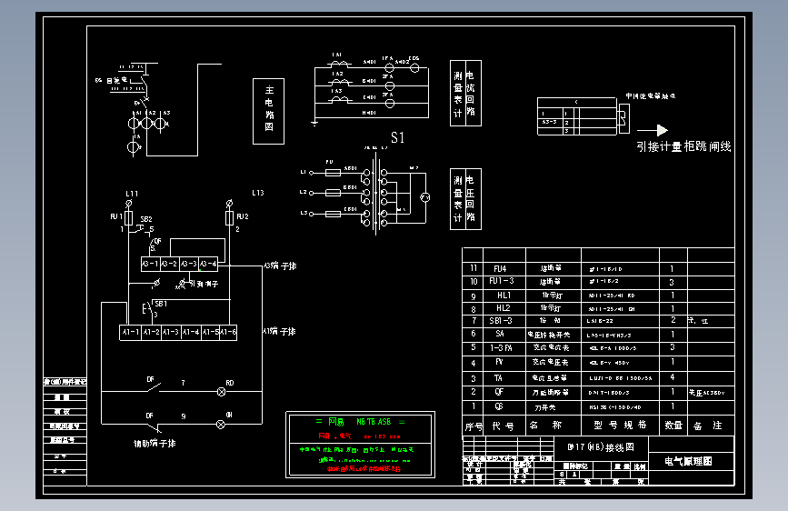
Task: Click the L13 terminal label
Action: (258, 193)
